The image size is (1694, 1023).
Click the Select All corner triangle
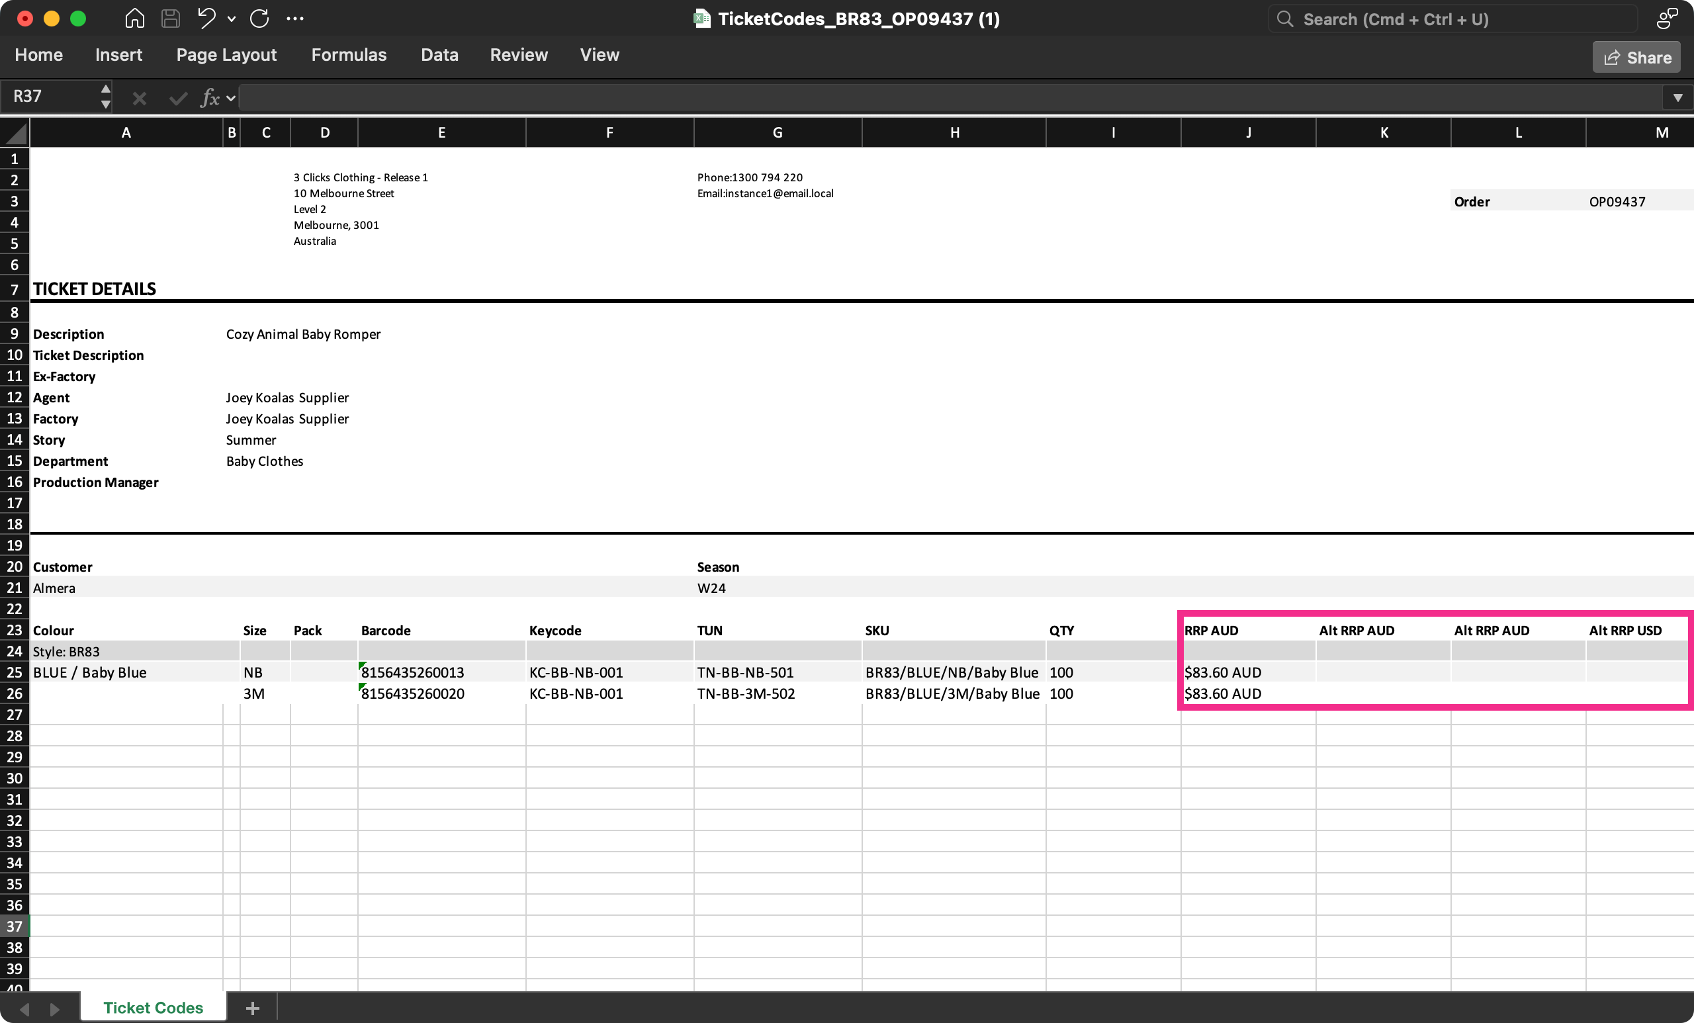15,132
